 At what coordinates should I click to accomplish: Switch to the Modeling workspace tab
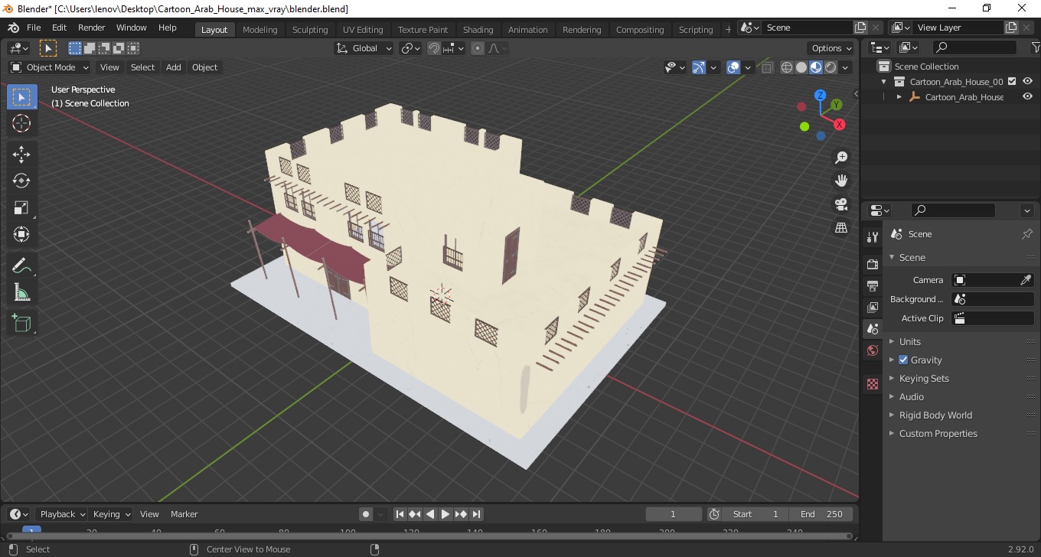(260, 30)
